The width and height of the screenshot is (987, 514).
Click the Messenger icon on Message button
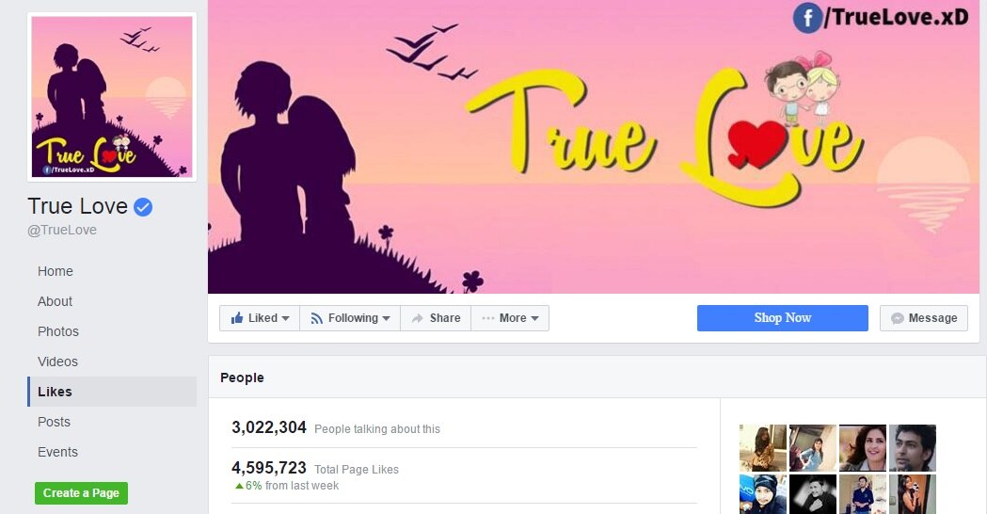pyautogui.click(x=898, y=319)
